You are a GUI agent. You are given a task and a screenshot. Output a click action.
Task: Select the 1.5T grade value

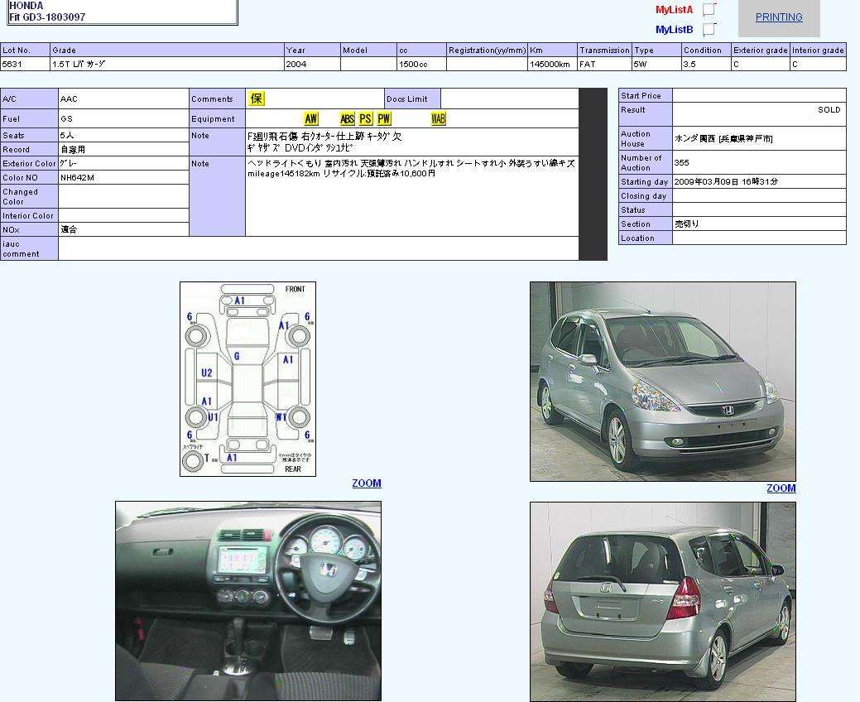[x=79, y=65]
